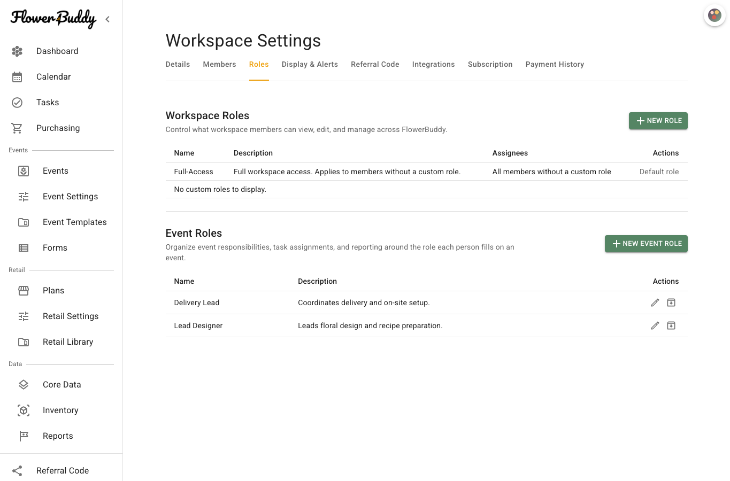Image resolution: width=730 pixels, height=481 pixels.
Task: Click the Event Templates folder icon
Action: (x=24, y=222)
